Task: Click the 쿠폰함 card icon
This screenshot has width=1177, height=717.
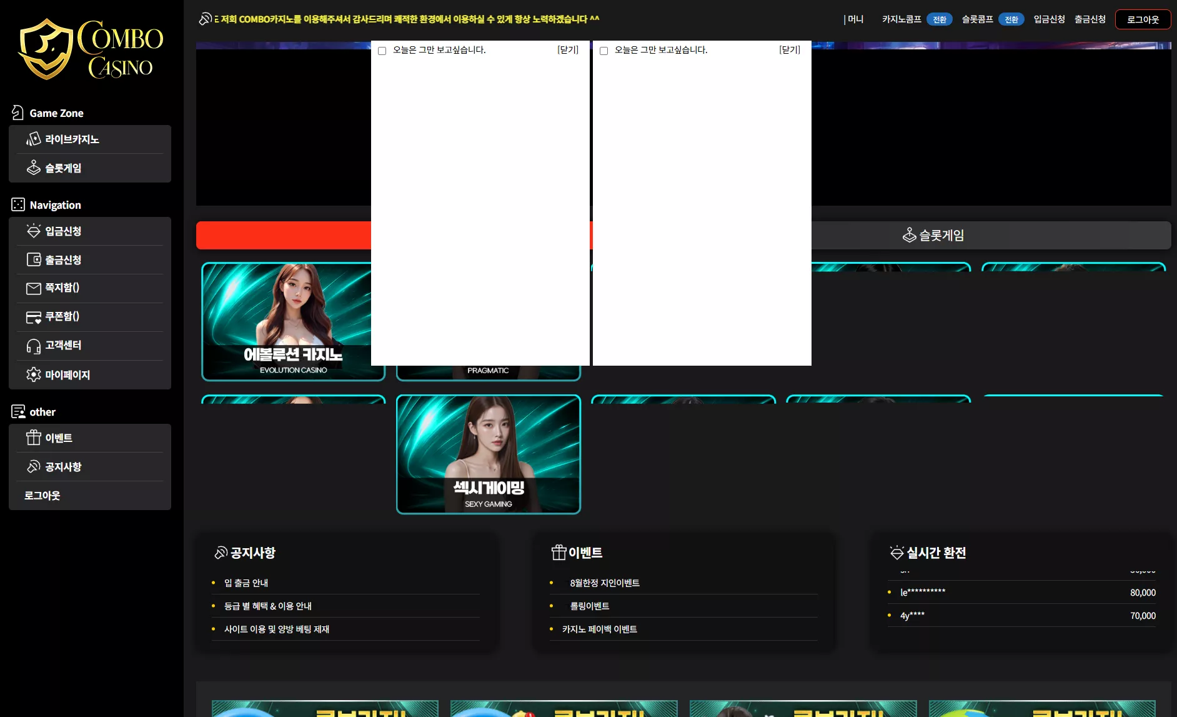Action: (x=34, y=317)
